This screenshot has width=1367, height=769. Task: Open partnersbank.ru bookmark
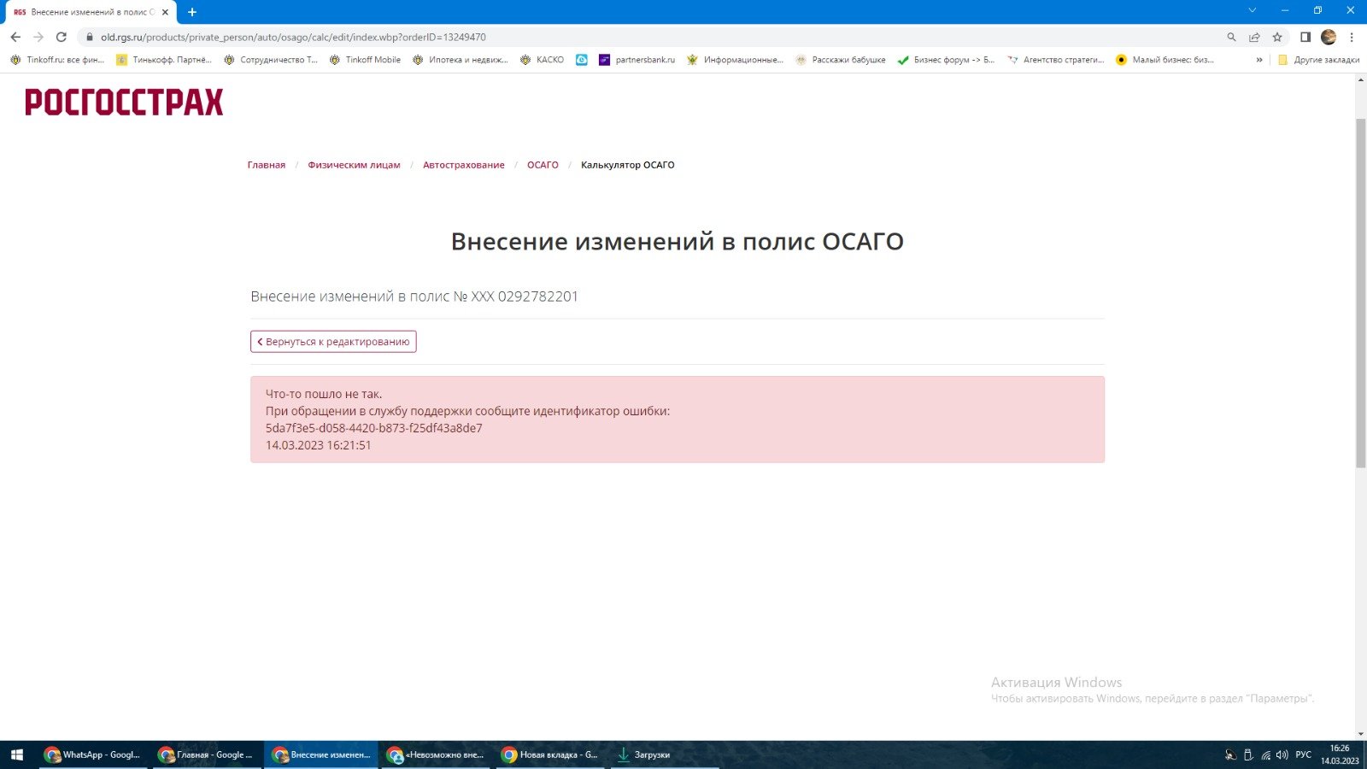pyautogui.click(x=637, y=60)
